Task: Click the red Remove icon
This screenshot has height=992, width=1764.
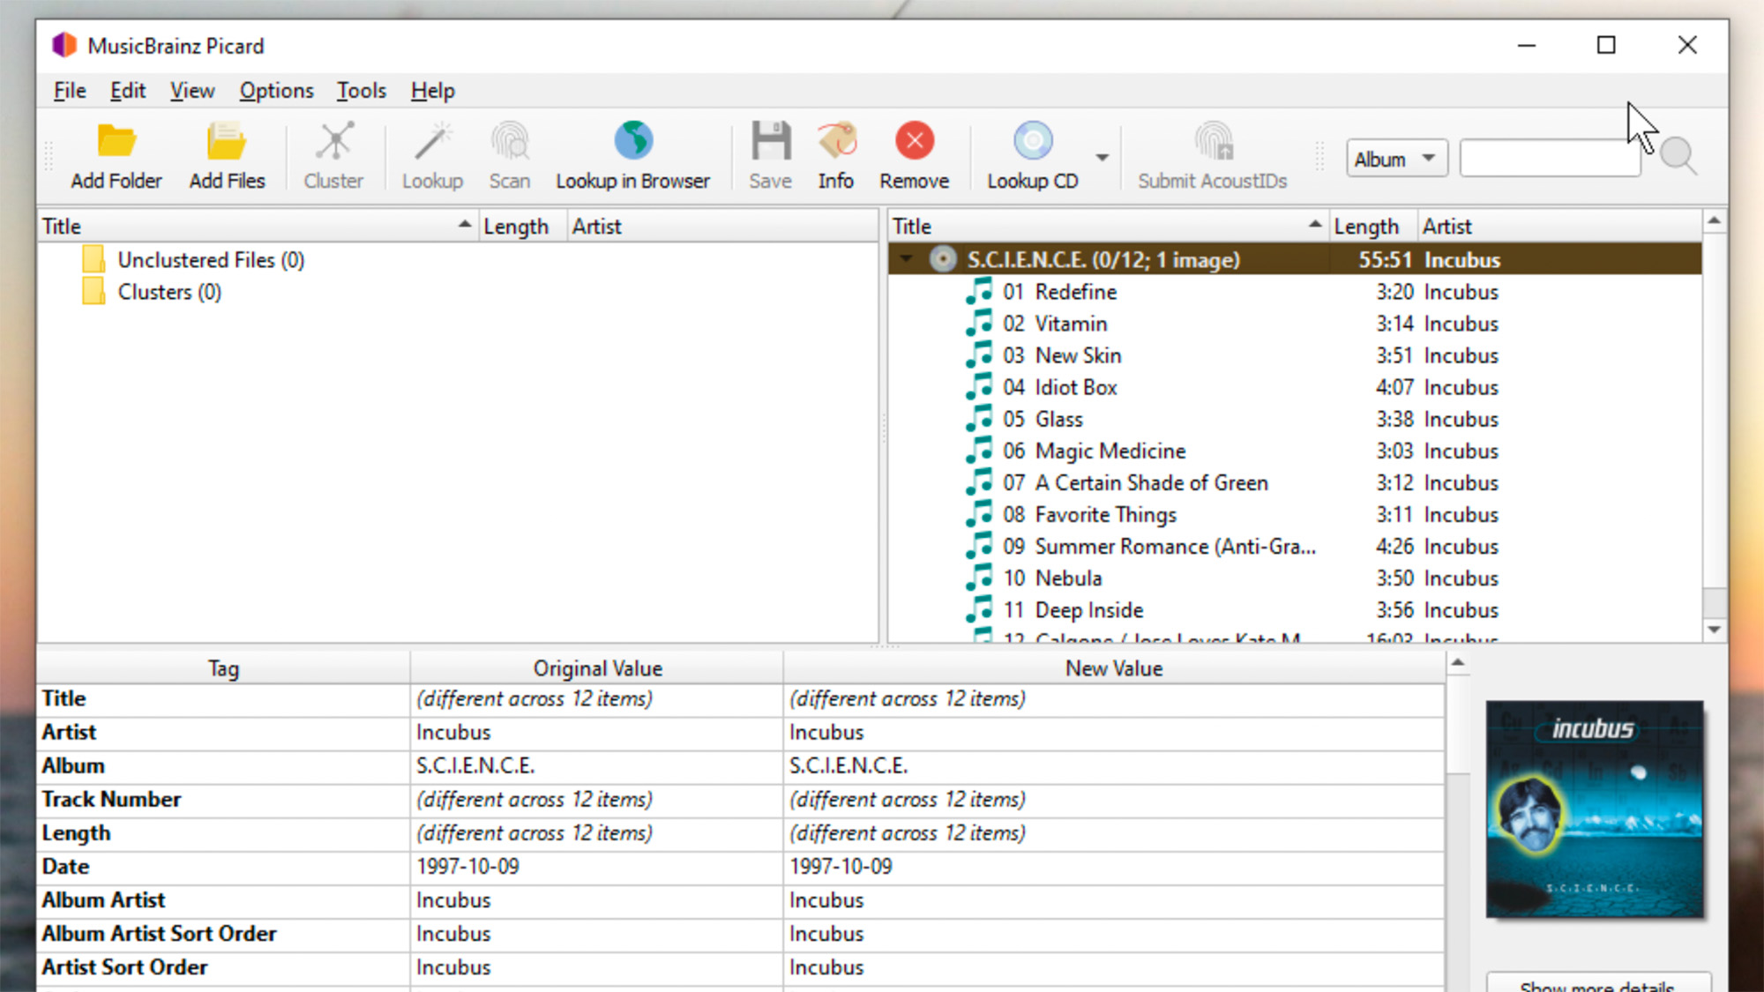Action: tap(914, 141)
